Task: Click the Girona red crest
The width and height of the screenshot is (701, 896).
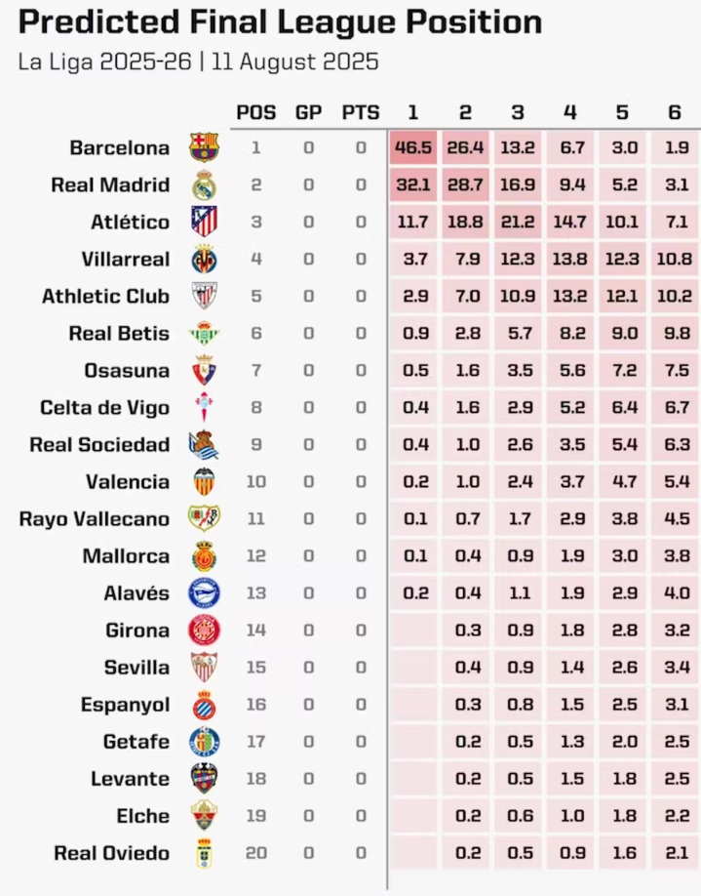Action: point(204,631)
